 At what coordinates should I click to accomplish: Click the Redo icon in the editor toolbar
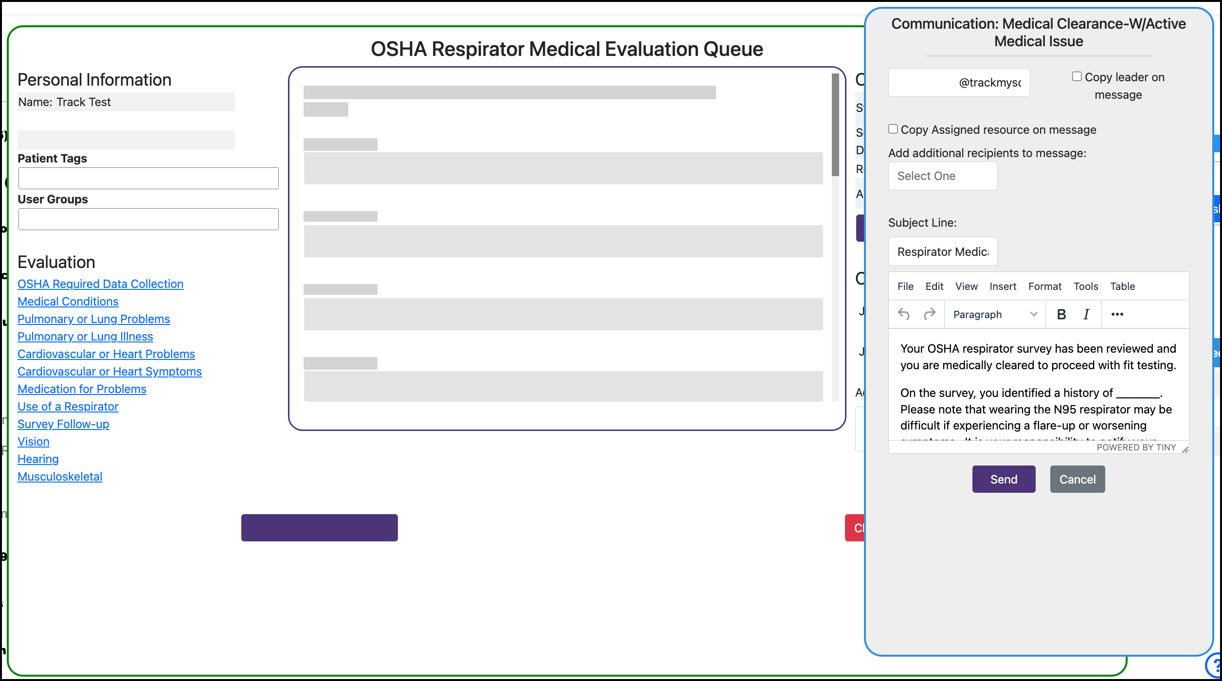930,314
